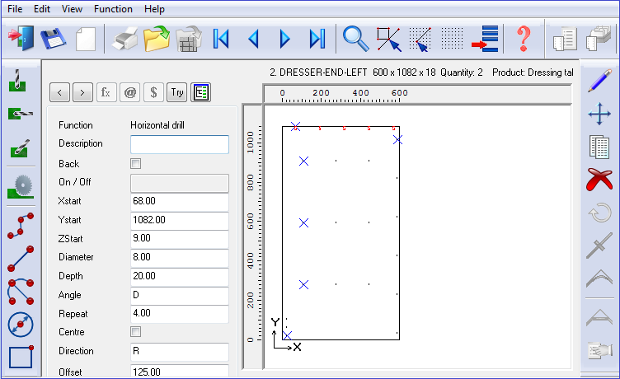Select the vertical drill tool
620x379 pixels.
[17, 80]
